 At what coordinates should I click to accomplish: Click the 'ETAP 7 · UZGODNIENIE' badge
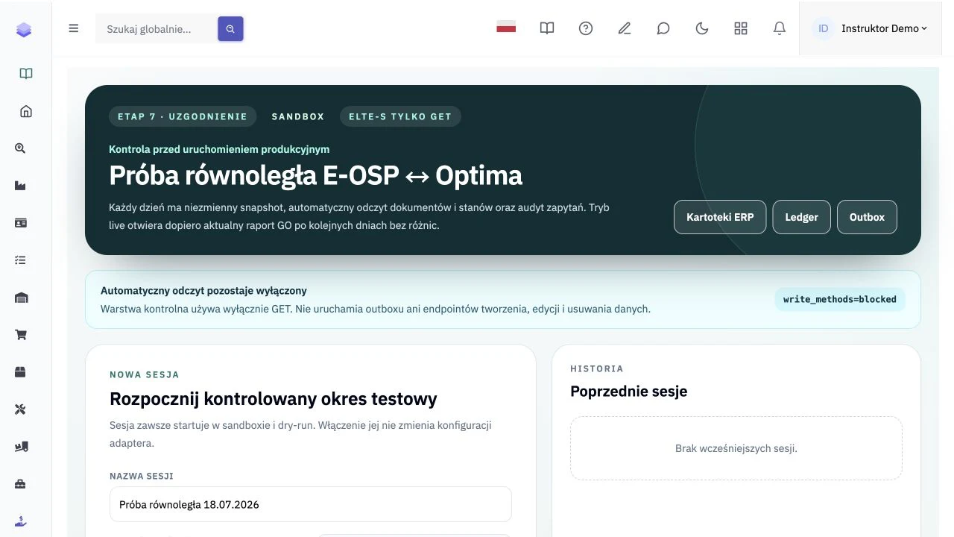pos(183,116)
